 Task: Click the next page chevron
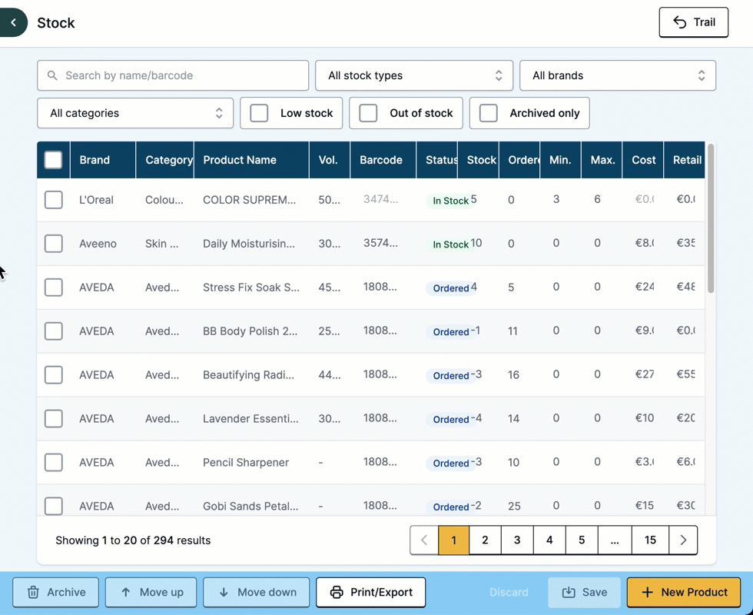[683, 540]
